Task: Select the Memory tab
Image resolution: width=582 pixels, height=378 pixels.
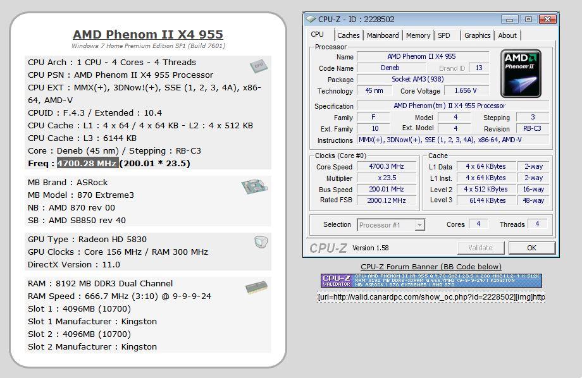Action: pos(418,35)
